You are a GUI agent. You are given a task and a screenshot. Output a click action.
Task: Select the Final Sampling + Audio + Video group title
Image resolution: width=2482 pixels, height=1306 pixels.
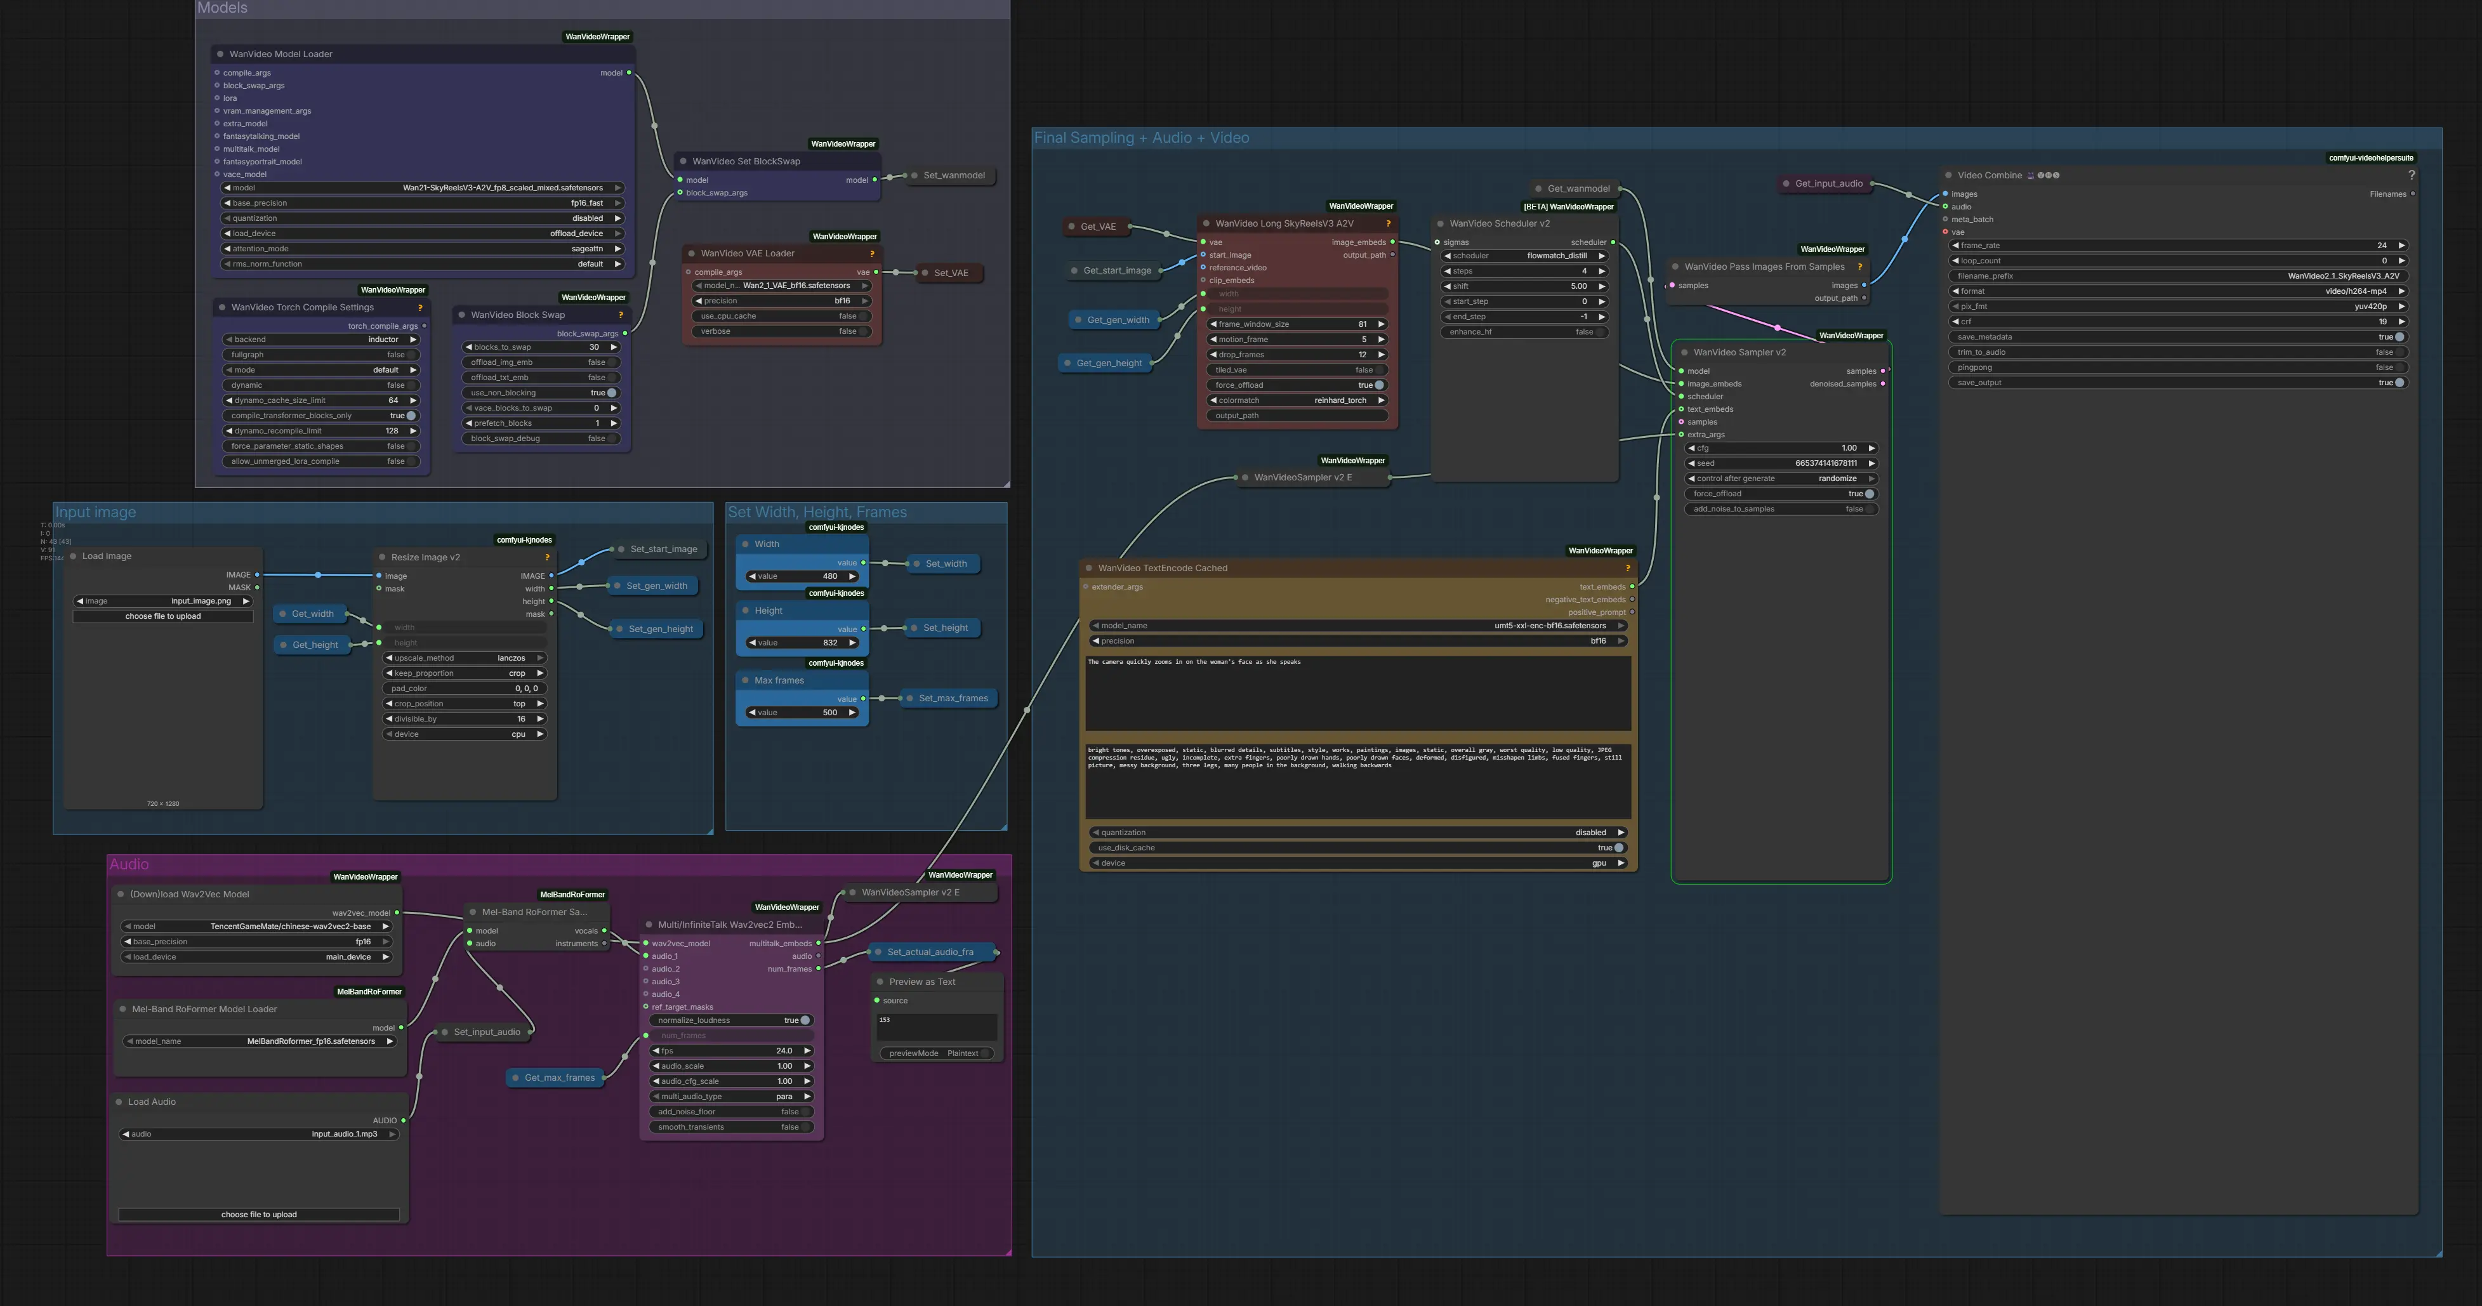coord(1141,138)
